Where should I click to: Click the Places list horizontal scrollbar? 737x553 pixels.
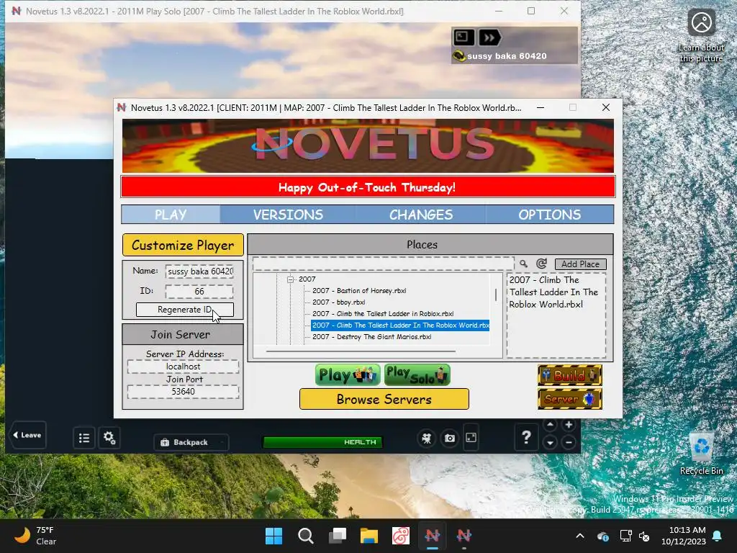(361, 351)
